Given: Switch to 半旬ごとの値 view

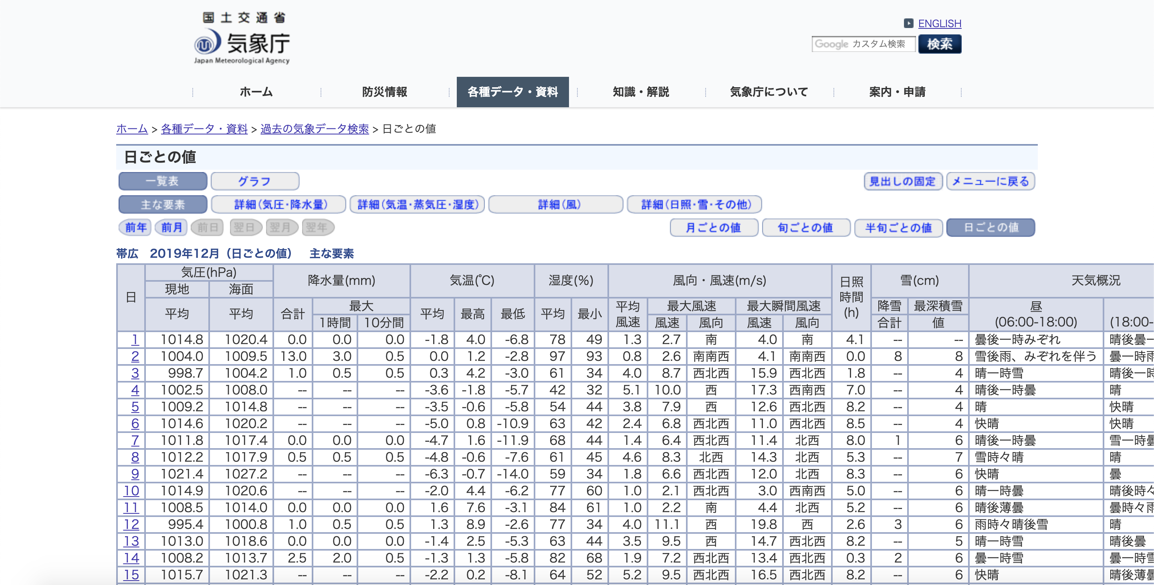Looking at the screenshot, I should [898, 227].
